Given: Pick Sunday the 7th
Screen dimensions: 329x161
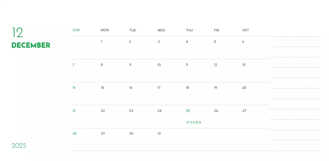Looking at the screenshot, I should pyautogui.click(x=73, y=65).
